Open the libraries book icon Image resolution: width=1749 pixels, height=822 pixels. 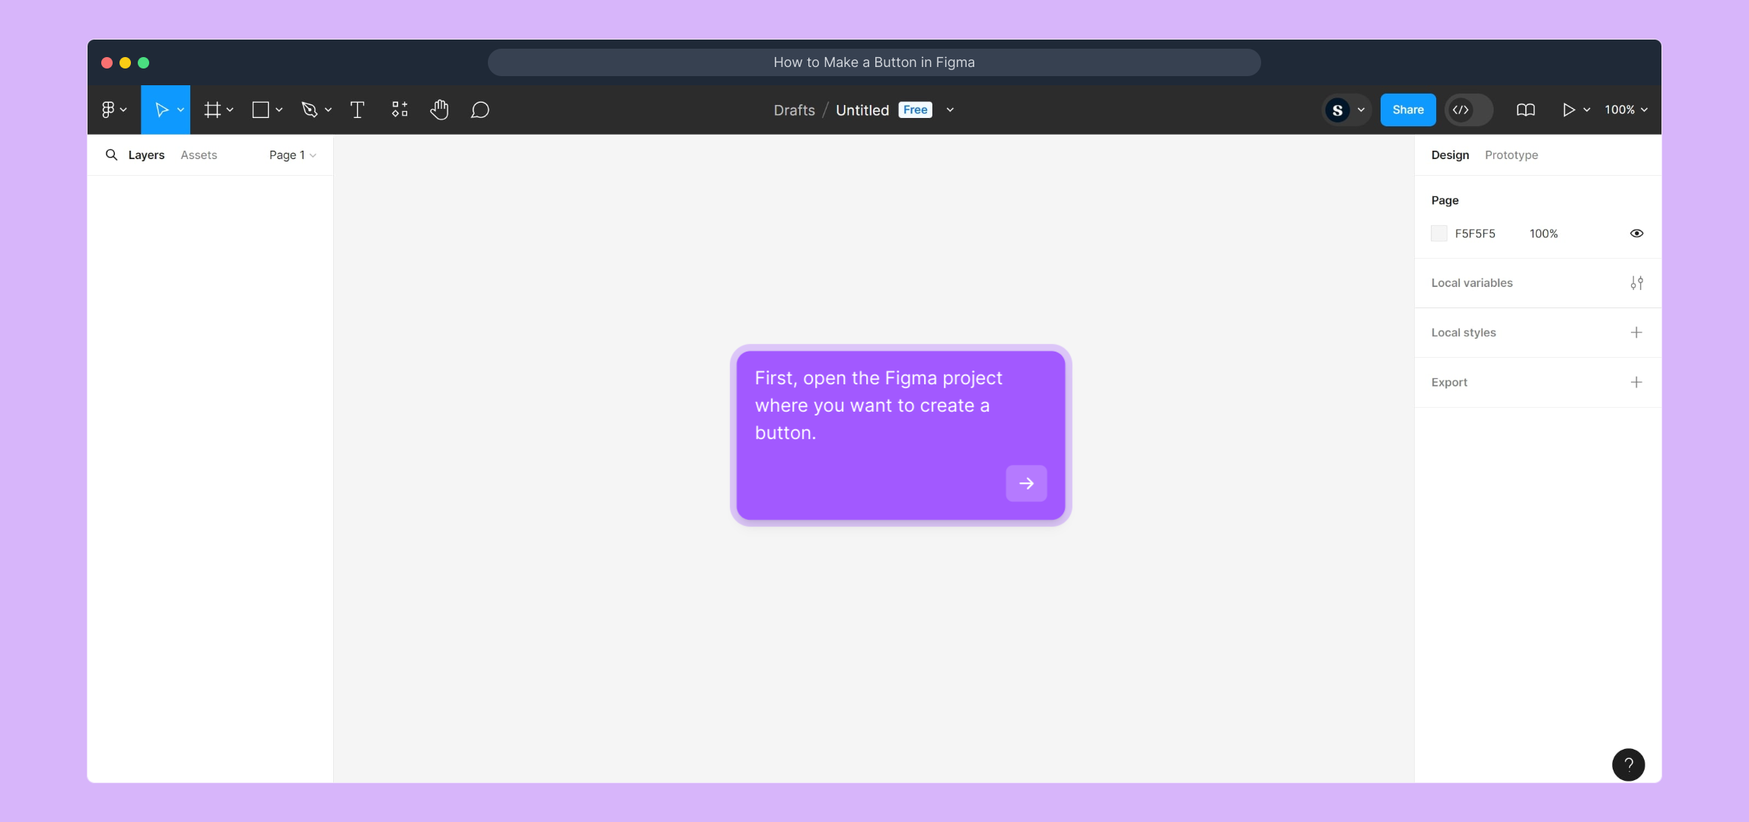[1525, 110]
